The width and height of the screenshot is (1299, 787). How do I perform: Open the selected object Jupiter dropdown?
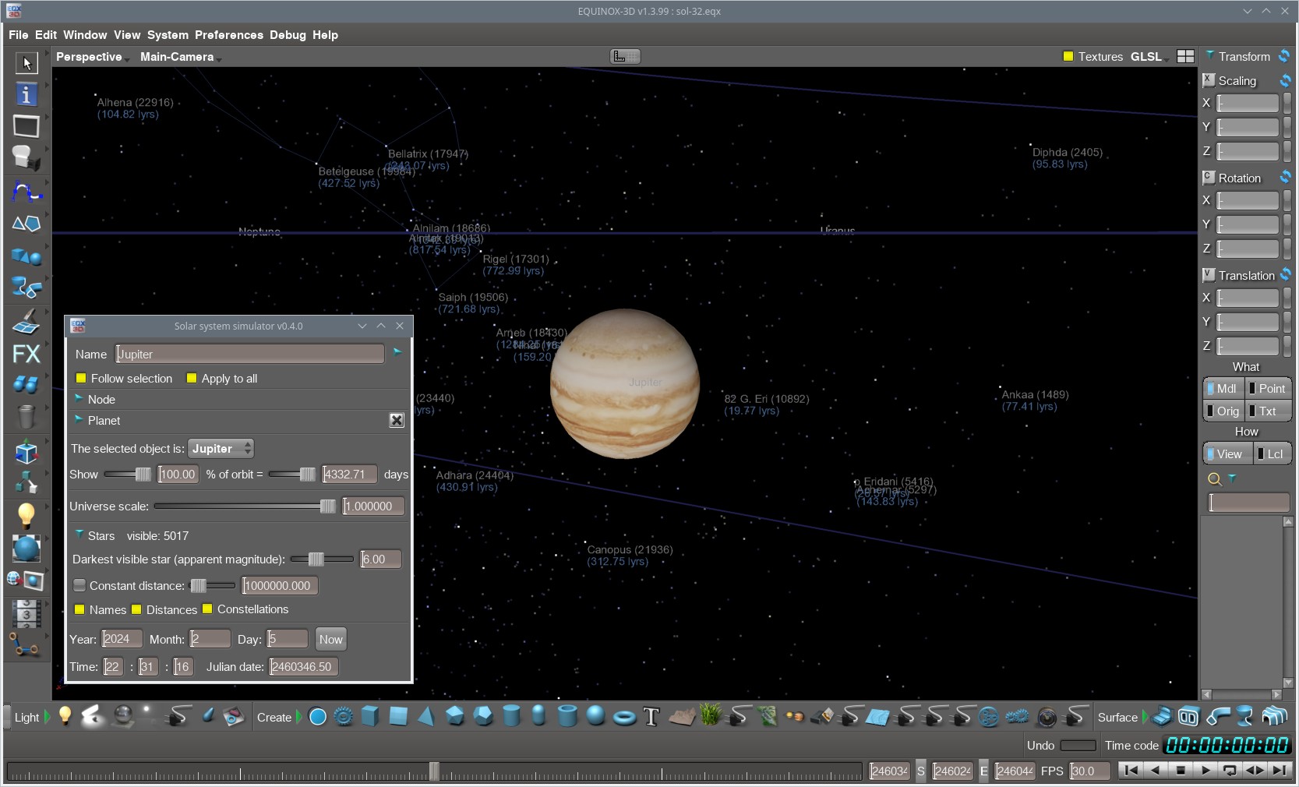(x=221, y=449)
